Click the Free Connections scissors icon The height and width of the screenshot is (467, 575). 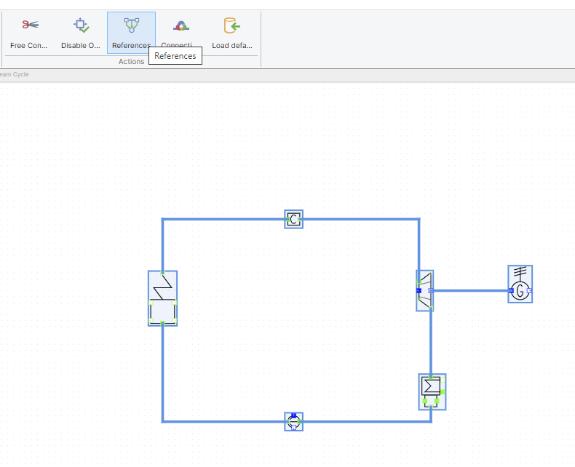(x=29, y=26)
